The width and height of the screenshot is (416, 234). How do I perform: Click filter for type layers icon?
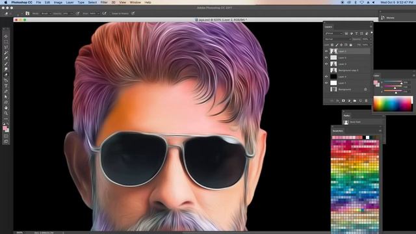(356, 33)
